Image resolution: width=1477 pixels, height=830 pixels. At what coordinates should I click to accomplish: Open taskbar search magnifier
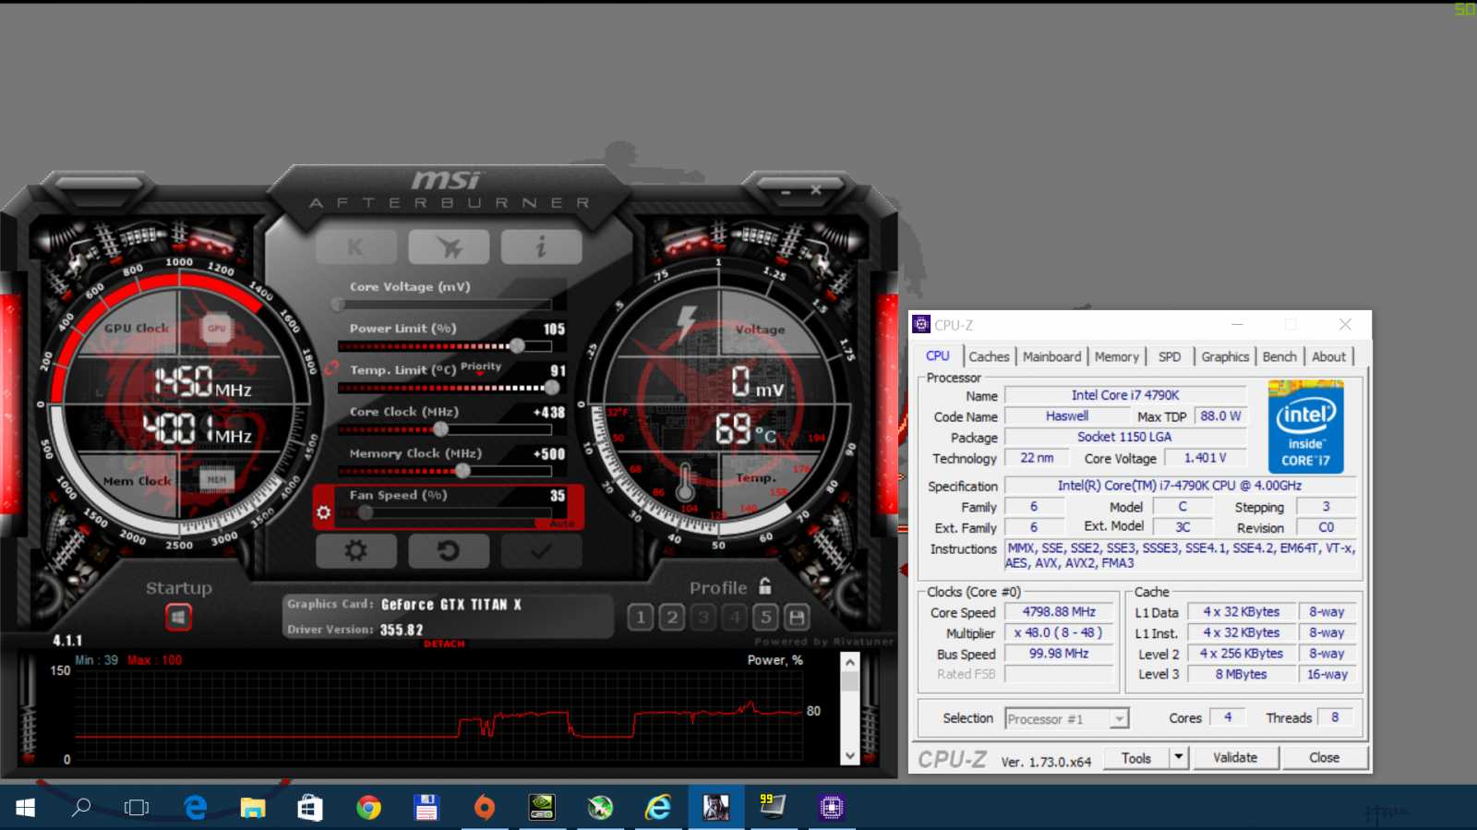pyautogui.click(x=81, y=808)
